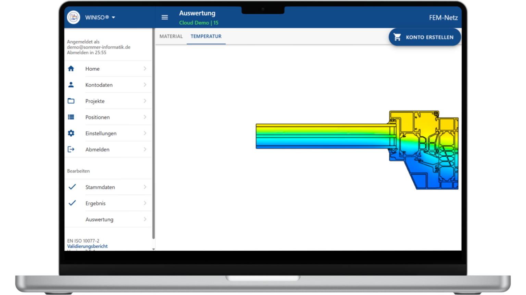This screenshot has width=526, height=295.
Task: Click the demo@sommer-informatik.de email text
Action: tap(99, 47)
